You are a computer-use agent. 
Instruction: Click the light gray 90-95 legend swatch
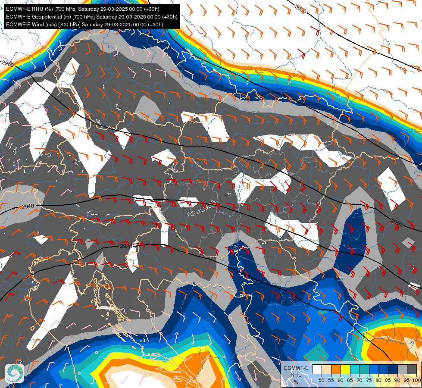[x=402, y=369]
